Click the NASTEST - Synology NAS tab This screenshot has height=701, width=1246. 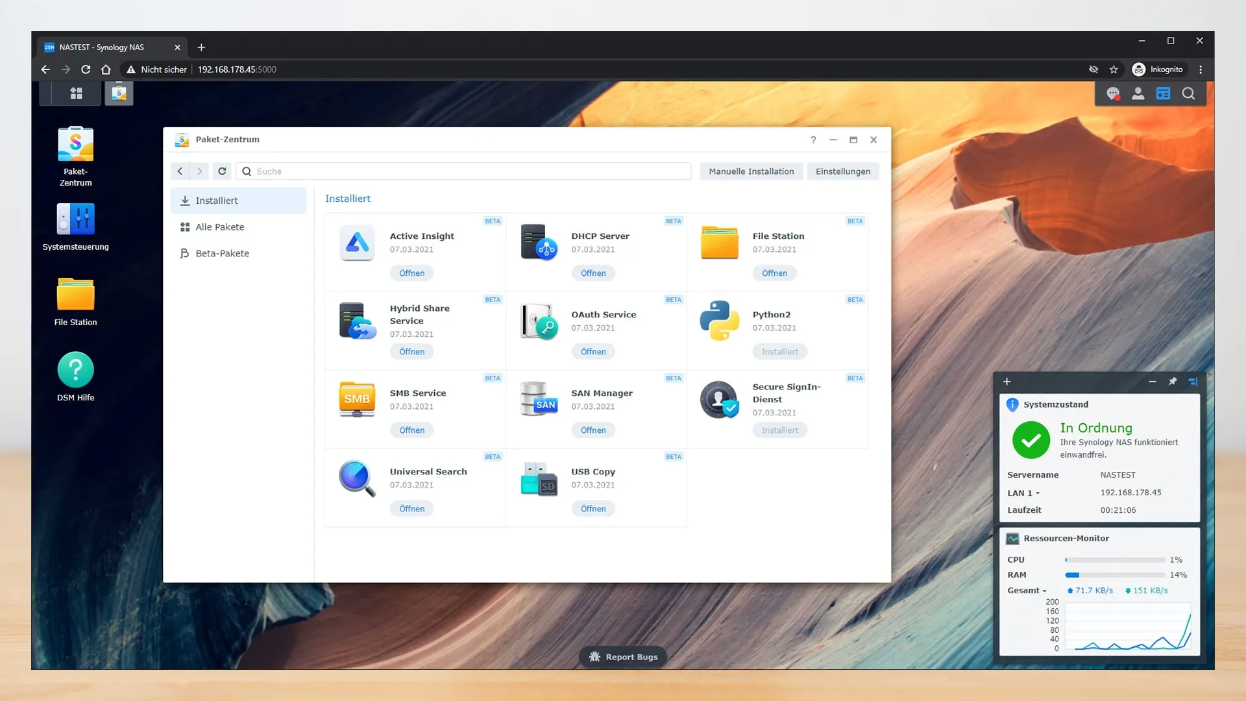click(112, 47)
